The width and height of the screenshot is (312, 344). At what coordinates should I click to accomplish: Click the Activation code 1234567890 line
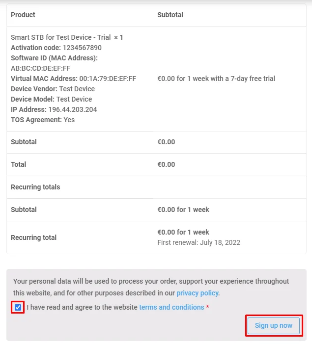pos(57,48)
